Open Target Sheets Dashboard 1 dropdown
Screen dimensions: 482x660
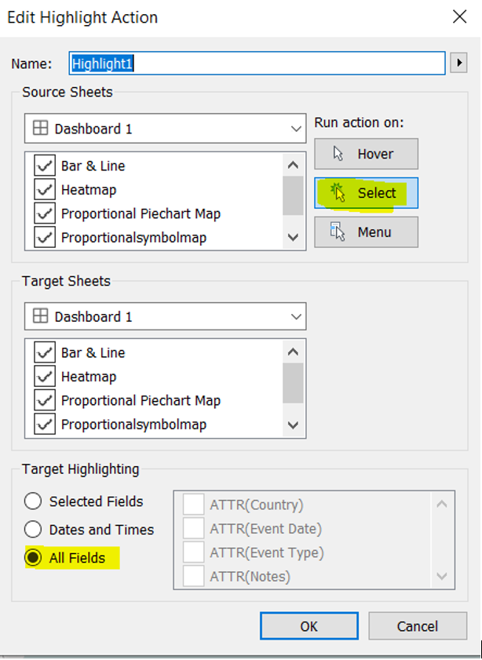pyautogui.click(x=165, y=316)
